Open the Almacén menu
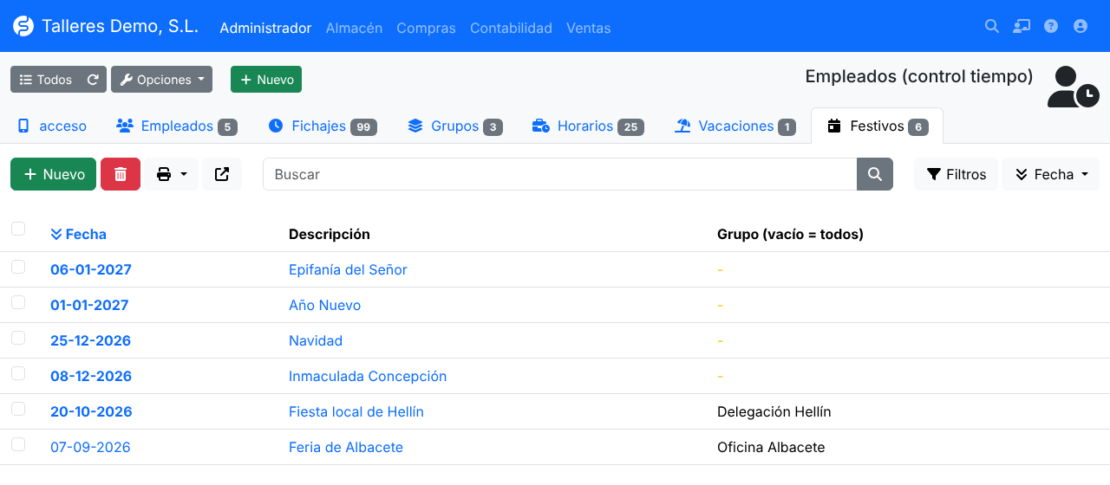 pyautogui.click(x=354, y=28)
